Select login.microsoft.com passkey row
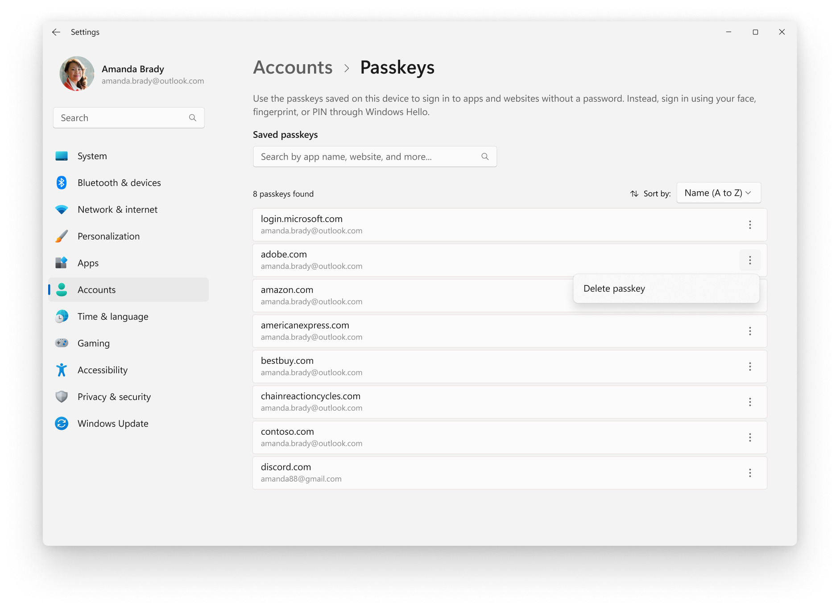This screenshot has width=840, height=610. pyautogui.click(x=509, y=225)
